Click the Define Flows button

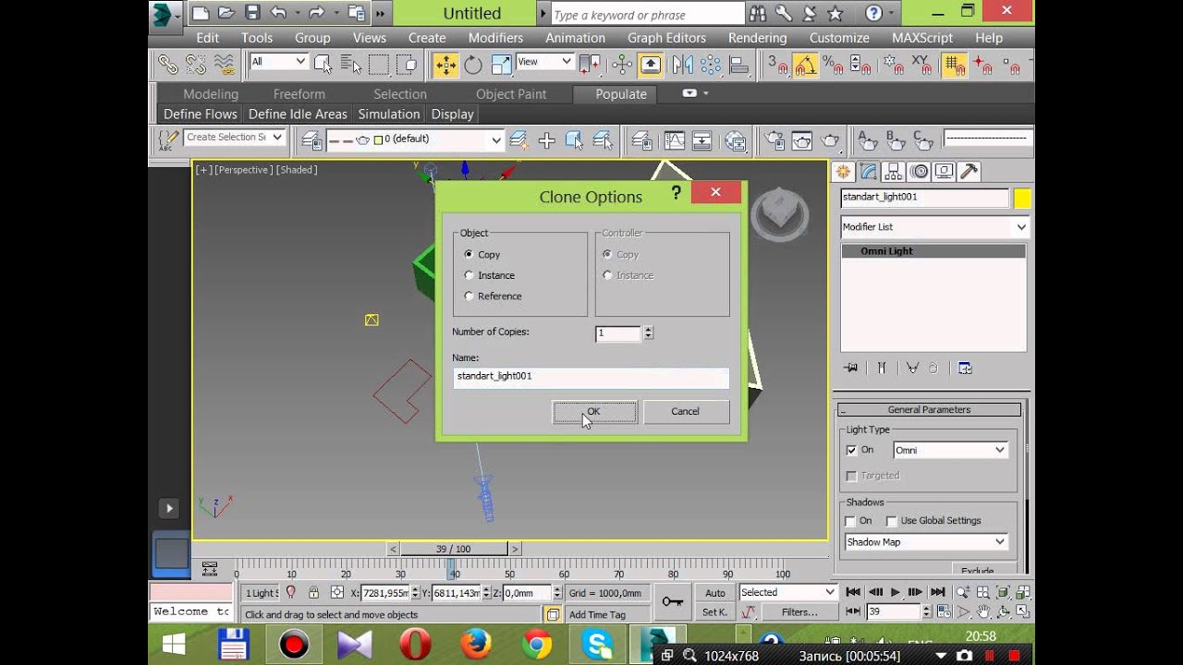(x=201, y=115)
